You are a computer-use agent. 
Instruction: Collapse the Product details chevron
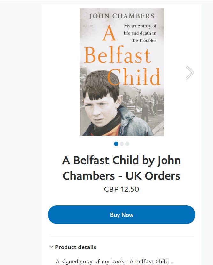(x=51, y=247)
